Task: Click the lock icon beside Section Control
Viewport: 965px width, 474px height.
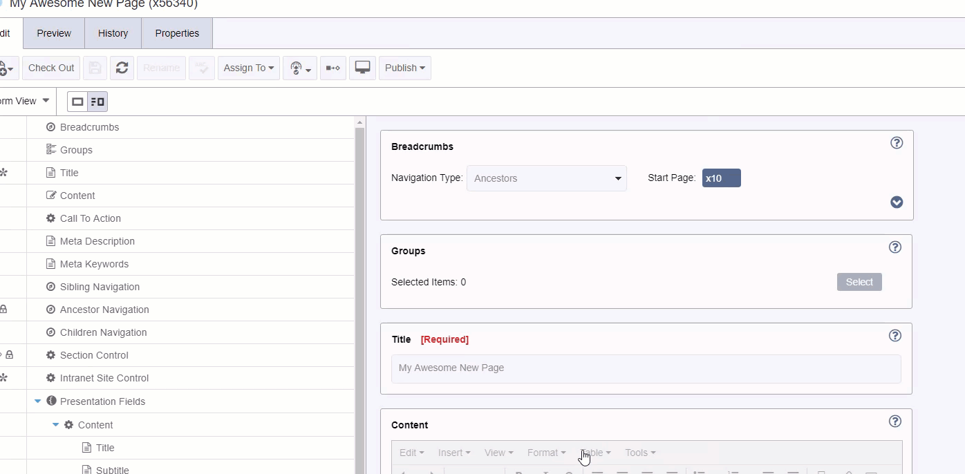Action: click(9, 355)
